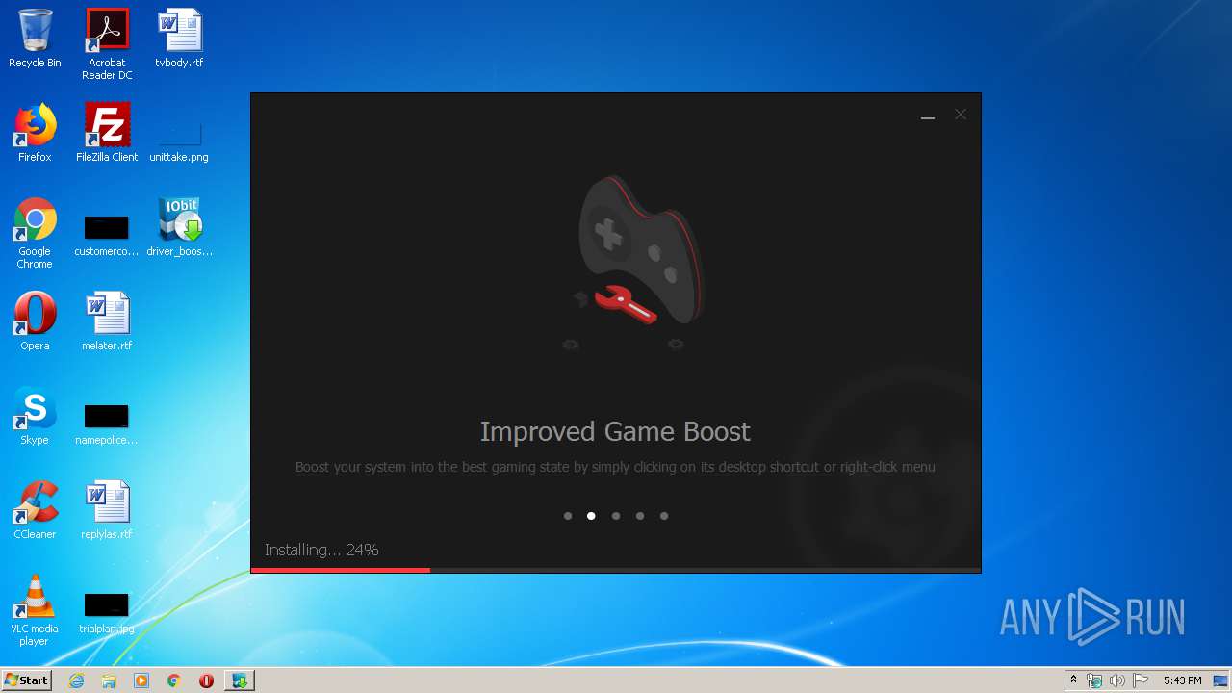Image resolution: width=1232 pixels, height=693 pixels.
Task: Switch to the fifth slide dot
Action: (664, 516)
